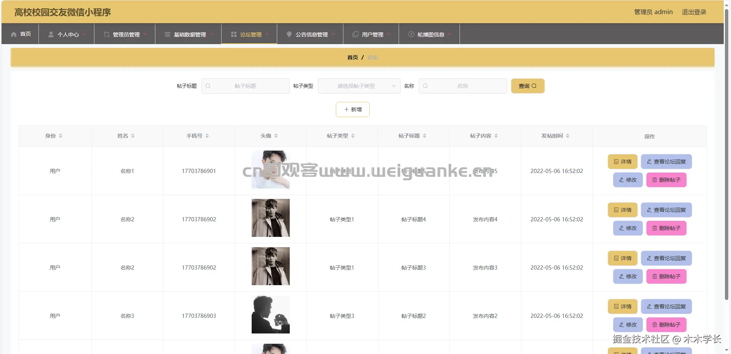Click the home icon beside 首页
Viewport: 731px width, 354px height.
[x=14, y=34]
